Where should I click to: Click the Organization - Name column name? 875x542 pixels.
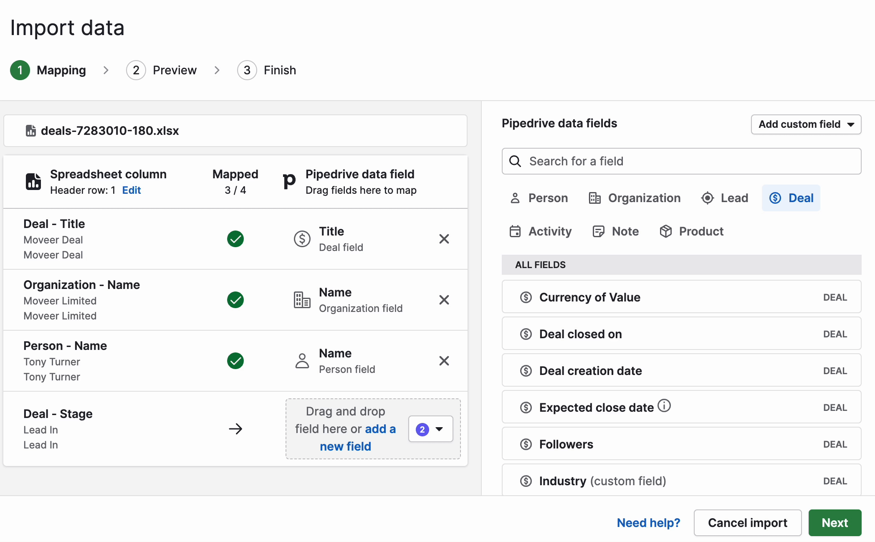click(x=82, y=285)
